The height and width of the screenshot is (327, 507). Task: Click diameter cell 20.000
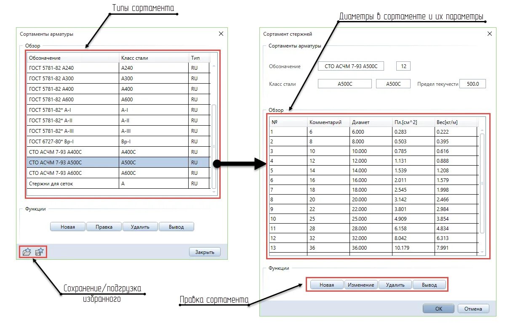click(x=371, y=200)
